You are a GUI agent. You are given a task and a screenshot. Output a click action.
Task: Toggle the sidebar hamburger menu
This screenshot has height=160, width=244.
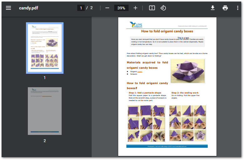click(8, 8)
